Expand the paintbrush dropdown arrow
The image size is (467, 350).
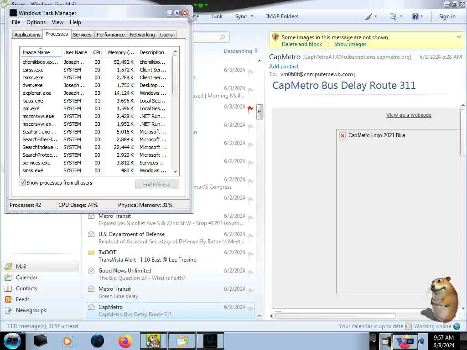(x=375, y=16)
